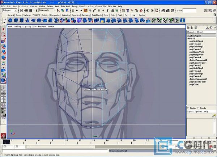Toggle select by component type mode

click(67, 10)
